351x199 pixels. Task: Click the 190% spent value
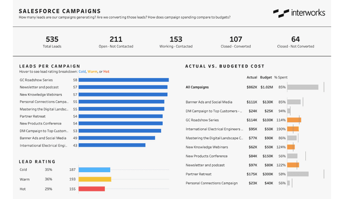[x=281, y=129]
